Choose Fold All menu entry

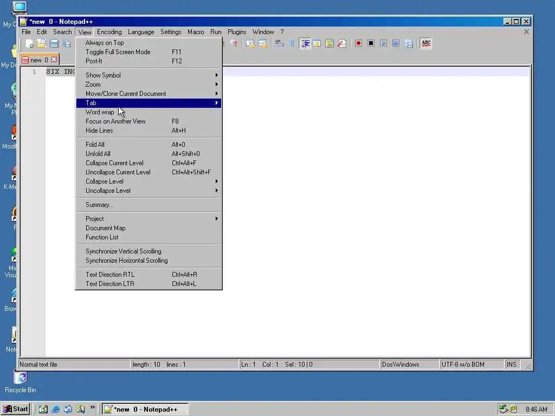point(149,145)
